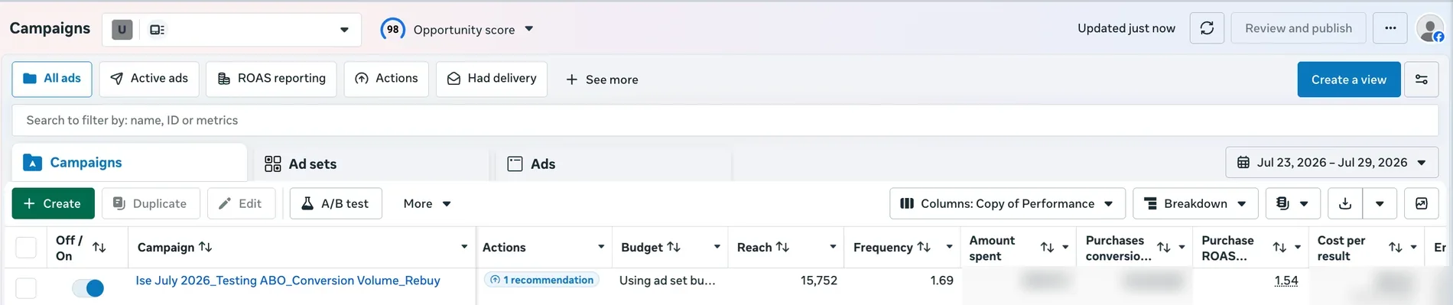1453x305 pixels.
Task: Click the 98 opportunity score circle
Action: (x=392, y=29)
